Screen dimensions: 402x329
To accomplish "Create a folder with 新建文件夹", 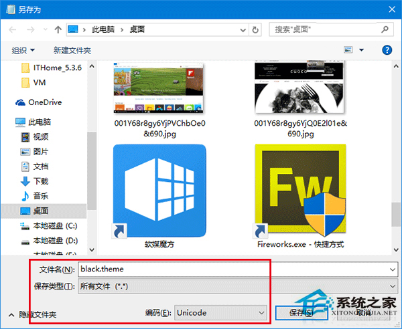I will [72, 50].
